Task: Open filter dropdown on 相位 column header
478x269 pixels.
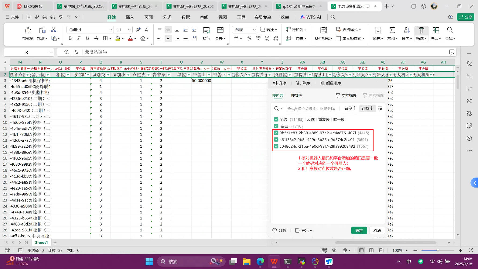Action: [x=68, y=75]
